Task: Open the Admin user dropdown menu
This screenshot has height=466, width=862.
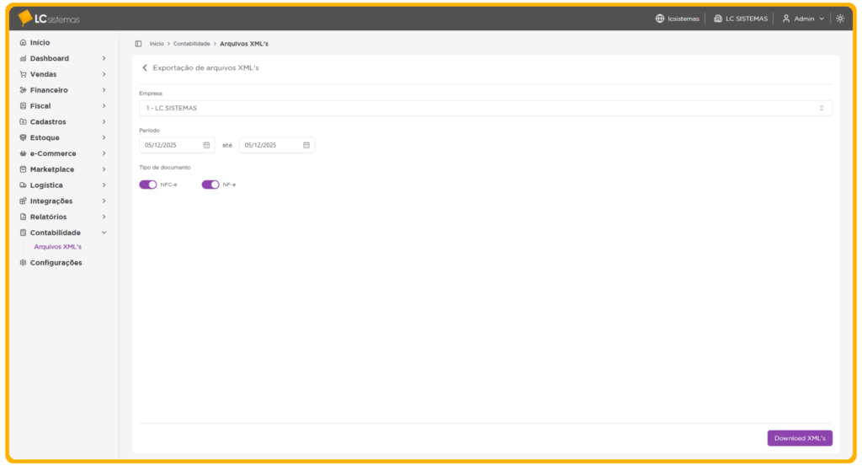Action: tap(803, 19)
